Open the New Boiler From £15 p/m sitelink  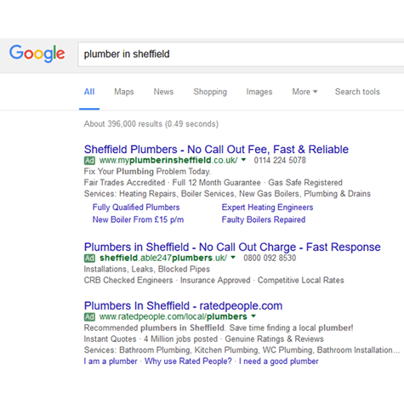[138, 219]
